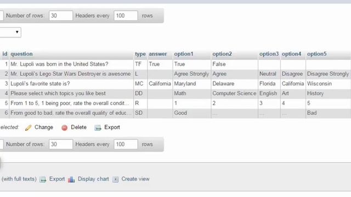Click the California answer cell
Screen dimensions: 351x197
pyautogui.click(x=160, y=84)
